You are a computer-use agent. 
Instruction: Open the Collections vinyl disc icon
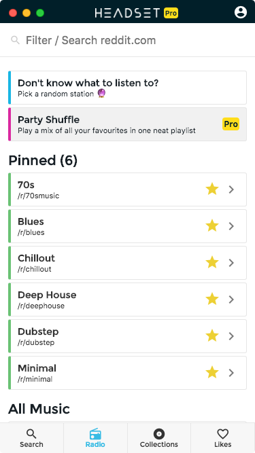(159, 434)
